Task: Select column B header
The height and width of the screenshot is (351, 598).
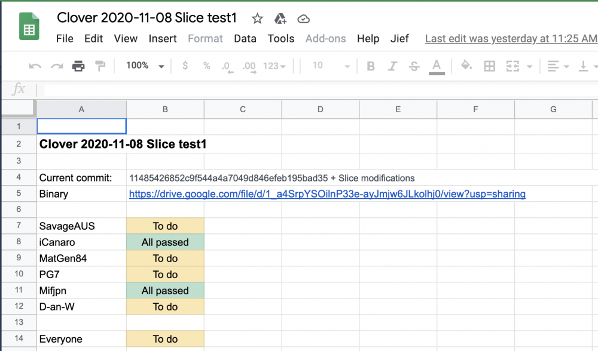Action: pyautogui.click(x=165, y=109)
